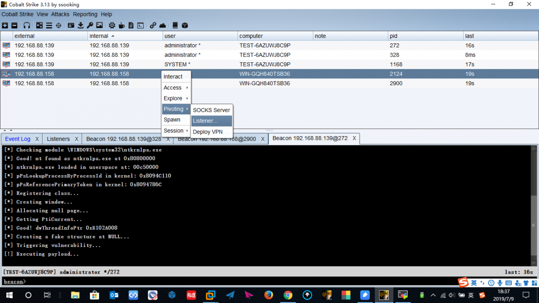Open the Credentials toolbar icon

pos(71,25)
